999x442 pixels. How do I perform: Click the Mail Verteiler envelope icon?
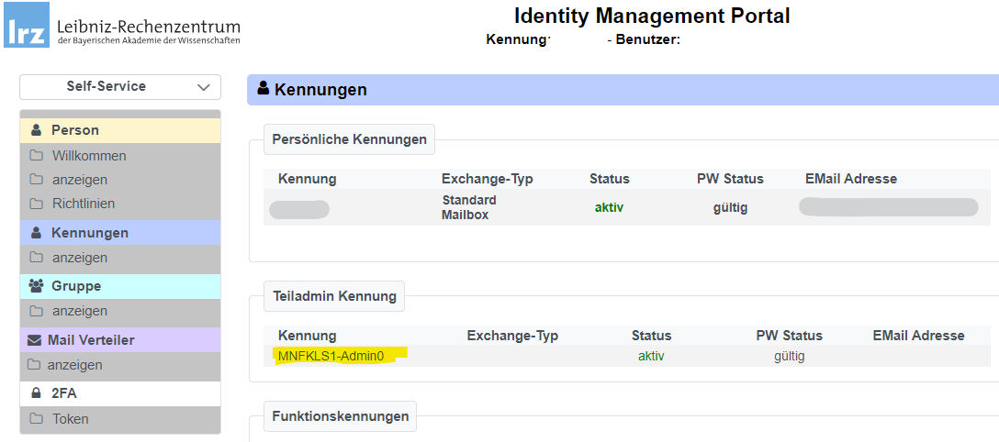pyautogui.click(x=35, y=340)
